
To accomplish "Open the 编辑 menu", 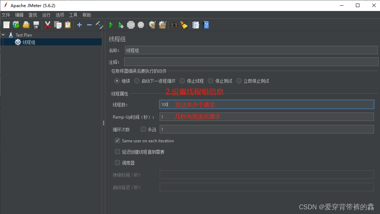I will click(19, 15).
